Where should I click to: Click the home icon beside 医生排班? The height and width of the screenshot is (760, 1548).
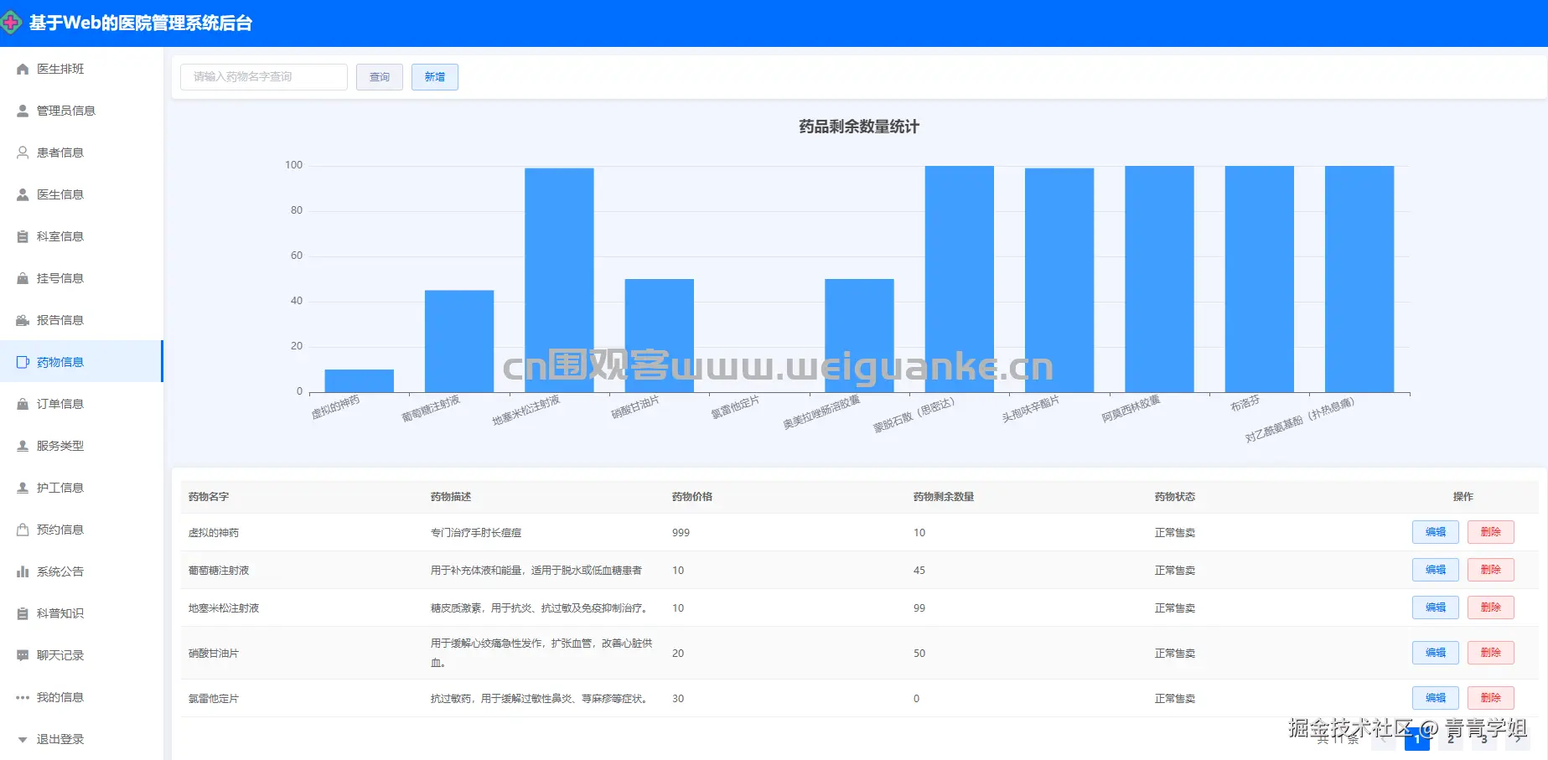[x=23, y=69]
